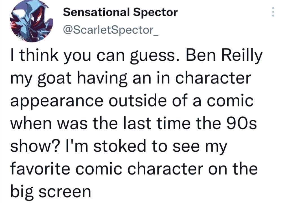Click the words "big screen" in the tweet
This screenshot has height=203, width=289.
click(x=51, y=191)
